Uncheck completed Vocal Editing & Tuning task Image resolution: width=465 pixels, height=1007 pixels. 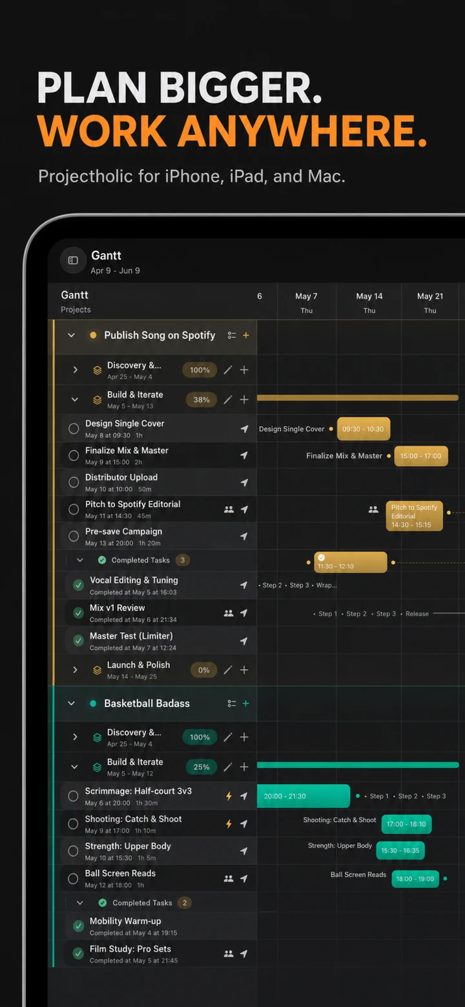[x=78, y=586]
